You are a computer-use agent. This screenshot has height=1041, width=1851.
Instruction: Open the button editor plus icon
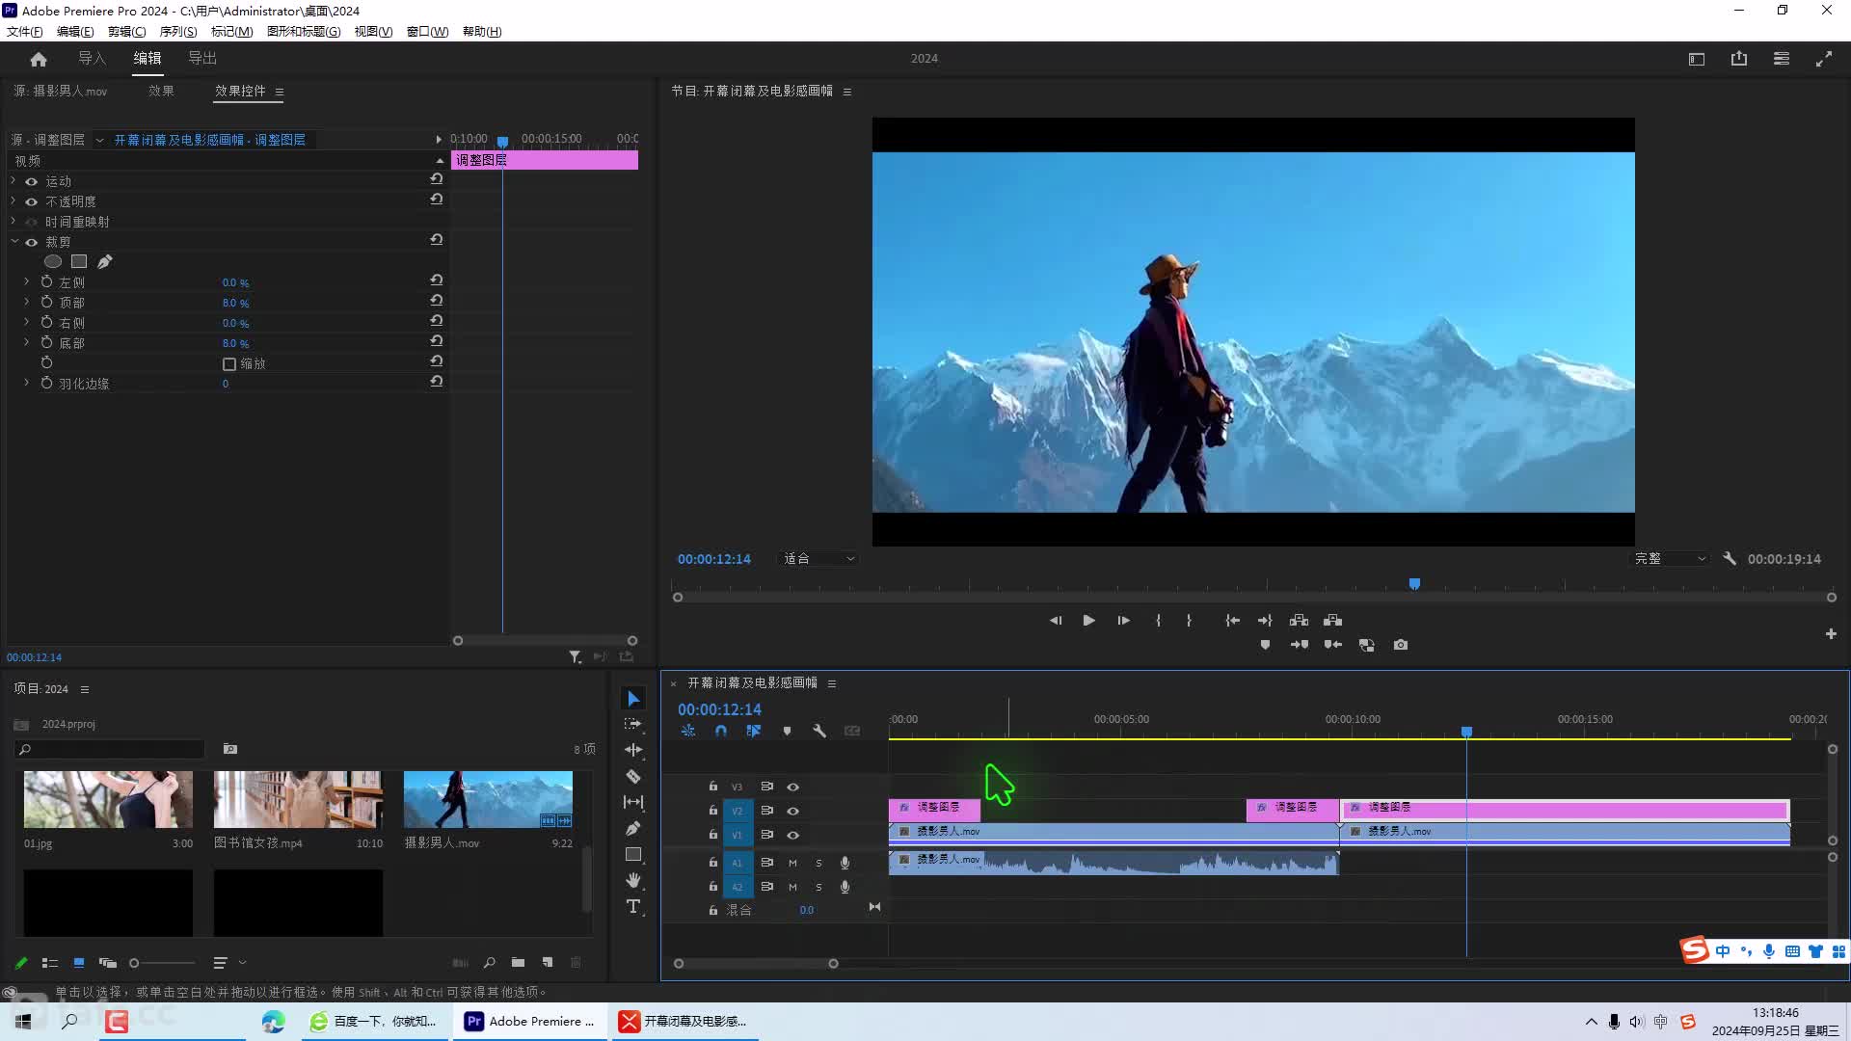[1831, 634]
